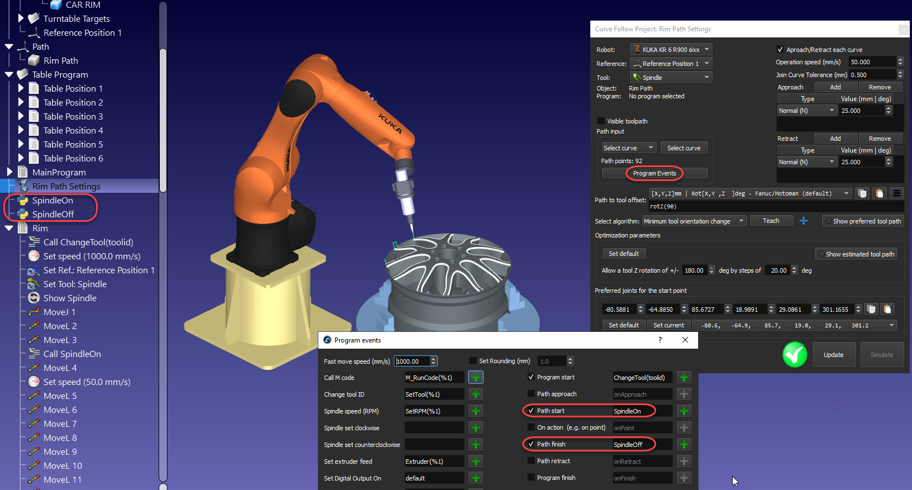Select the SpindleOn Python script icon
Screen dimensions: 912x490
click(23, 200)
